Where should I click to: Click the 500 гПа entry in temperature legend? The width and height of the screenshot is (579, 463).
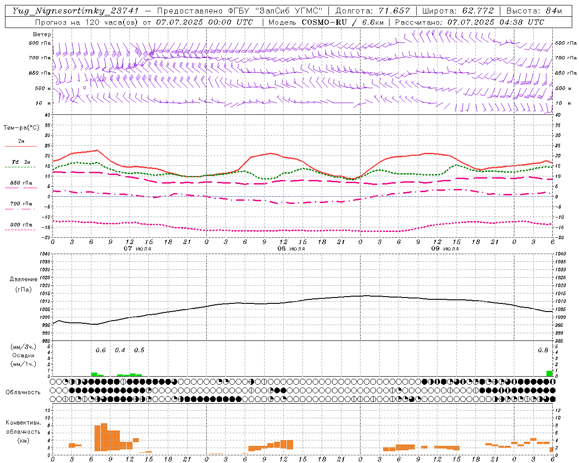[x=21, y=225]
